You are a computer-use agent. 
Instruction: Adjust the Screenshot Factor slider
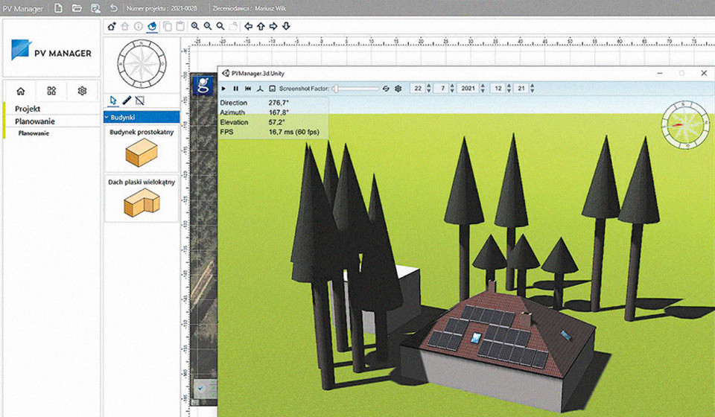356,89
